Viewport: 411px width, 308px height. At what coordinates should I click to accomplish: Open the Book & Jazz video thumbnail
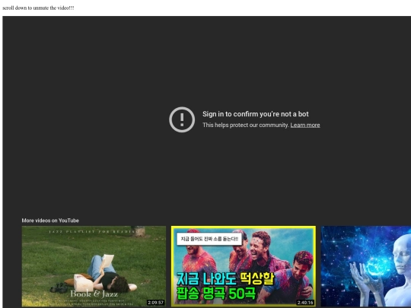(x=94, y=266)
